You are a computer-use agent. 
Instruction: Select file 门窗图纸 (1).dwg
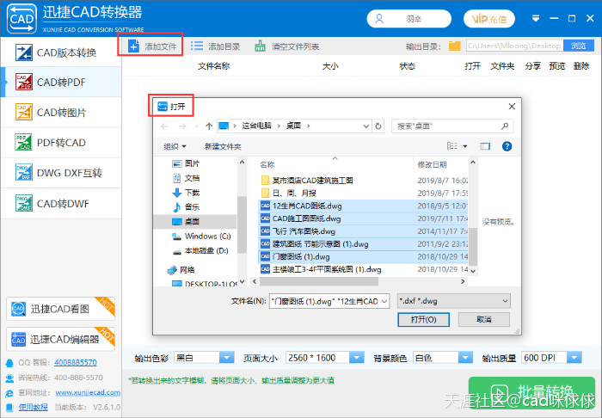(x=363, y=256)
